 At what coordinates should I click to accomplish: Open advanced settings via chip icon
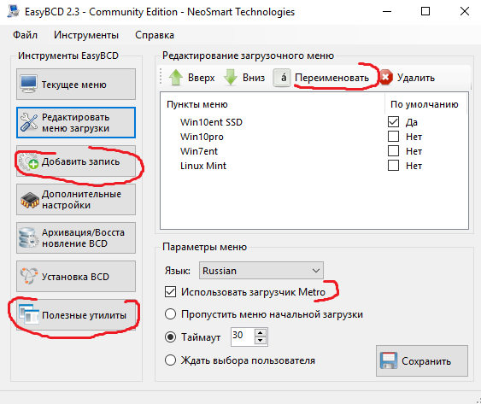[x=29, y=200]
